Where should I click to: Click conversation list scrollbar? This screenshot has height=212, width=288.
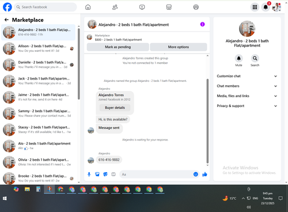(x=78, y=64)
